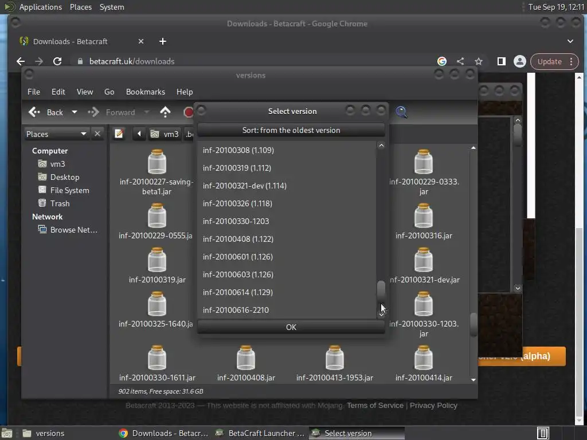587x440 pixels.
Task: Select inf-20100330-1203.jar file icon
Action: tap(424, 304)
